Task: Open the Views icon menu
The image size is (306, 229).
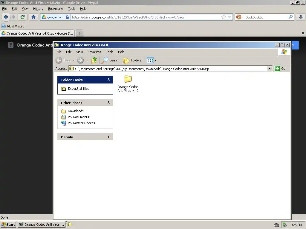Action: [x=152, y=60]
